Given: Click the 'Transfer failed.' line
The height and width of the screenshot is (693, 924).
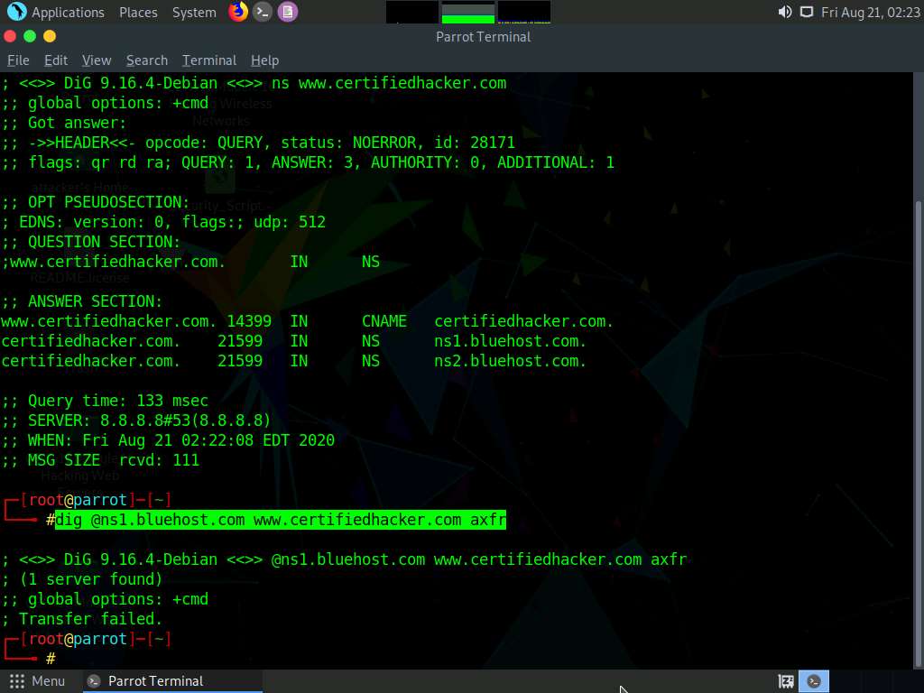Looking at the screenshot, I should pyautogui.click(x=82, y=619).
